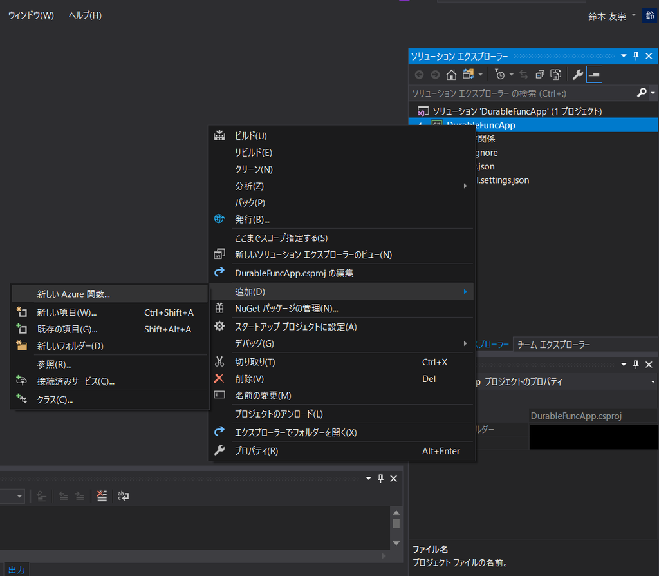Click the forward arrow in Solution Explorer toolbar
The image size is (659, 576).
click(436, 75)
